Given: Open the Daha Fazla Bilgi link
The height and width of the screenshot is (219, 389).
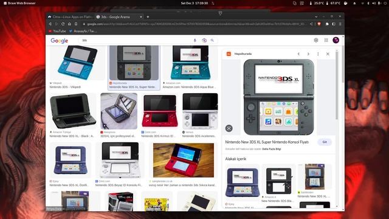Looking at the screenshot, I should pyautogui.click(x=272, y=149).
